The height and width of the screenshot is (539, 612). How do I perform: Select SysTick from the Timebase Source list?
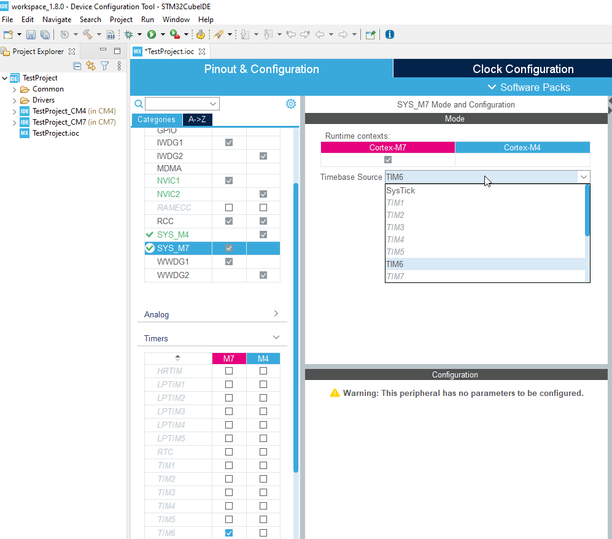pos(485,190)
